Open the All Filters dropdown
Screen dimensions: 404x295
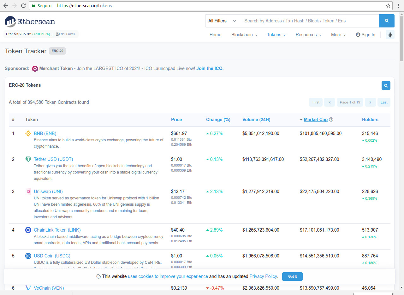pyautogui.click(x=223, y=21)
